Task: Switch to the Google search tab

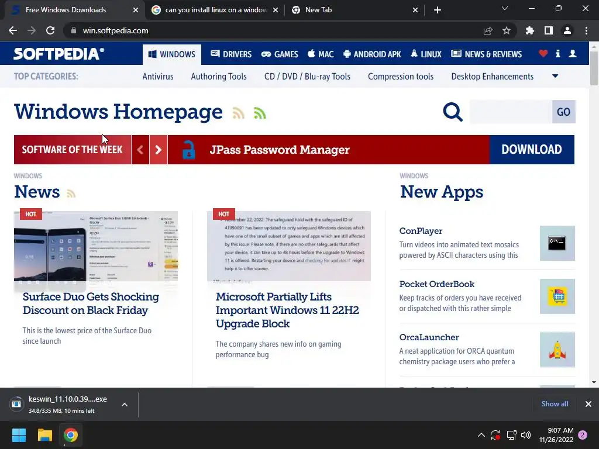Action: 215,10
